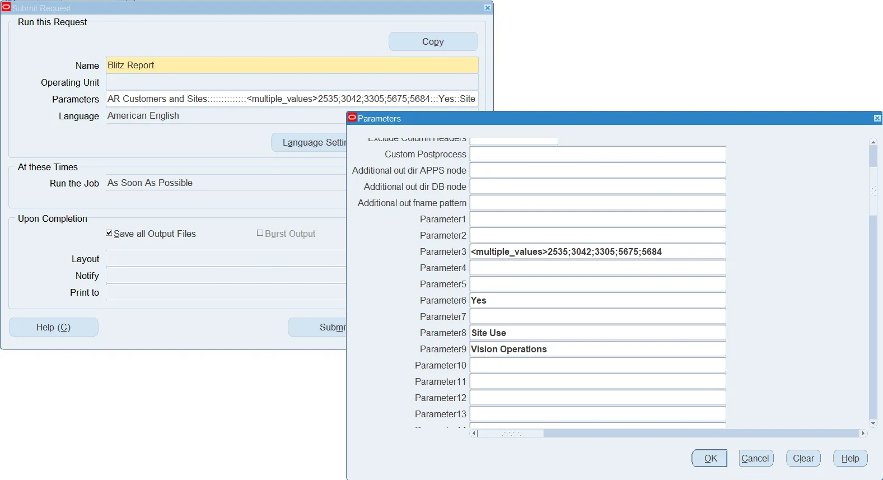Click the horizontal scrollbar thumb in Parameters
This screenshot has width=883, height=480.
click(511, 433)
